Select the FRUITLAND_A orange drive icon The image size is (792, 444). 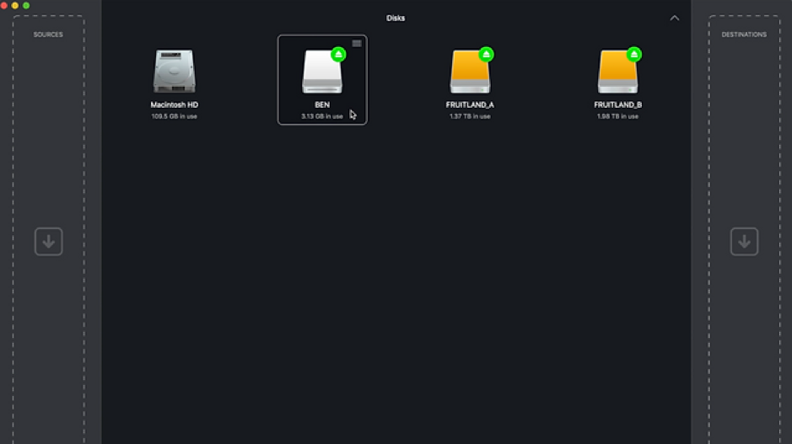point(470,73)
